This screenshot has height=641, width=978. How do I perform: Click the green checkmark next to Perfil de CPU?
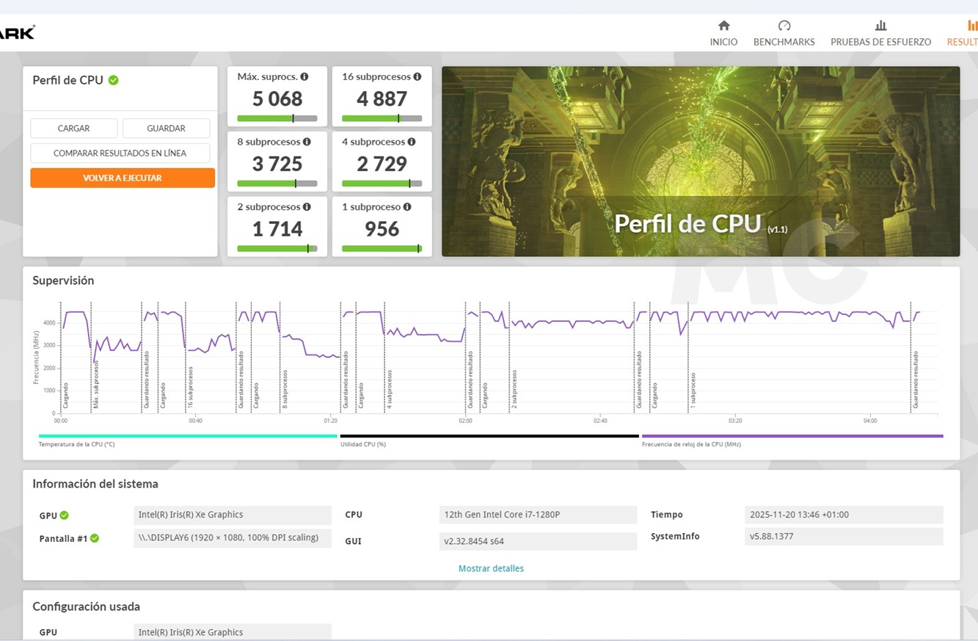(112, 80)
